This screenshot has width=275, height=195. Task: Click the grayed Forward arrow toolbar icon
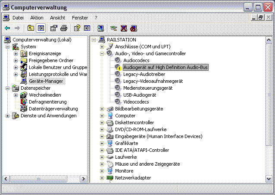coord(17,28)
